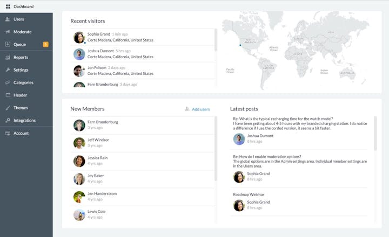Screen dimensions: 389x237
Task: Open the Account menu item
Action: [x=21, y=133]
